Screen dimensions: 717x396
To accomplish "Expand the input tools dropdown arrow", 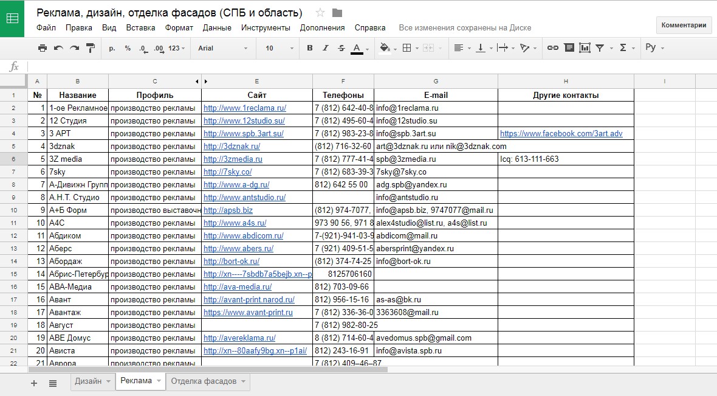I will click(x=662, y=48).
